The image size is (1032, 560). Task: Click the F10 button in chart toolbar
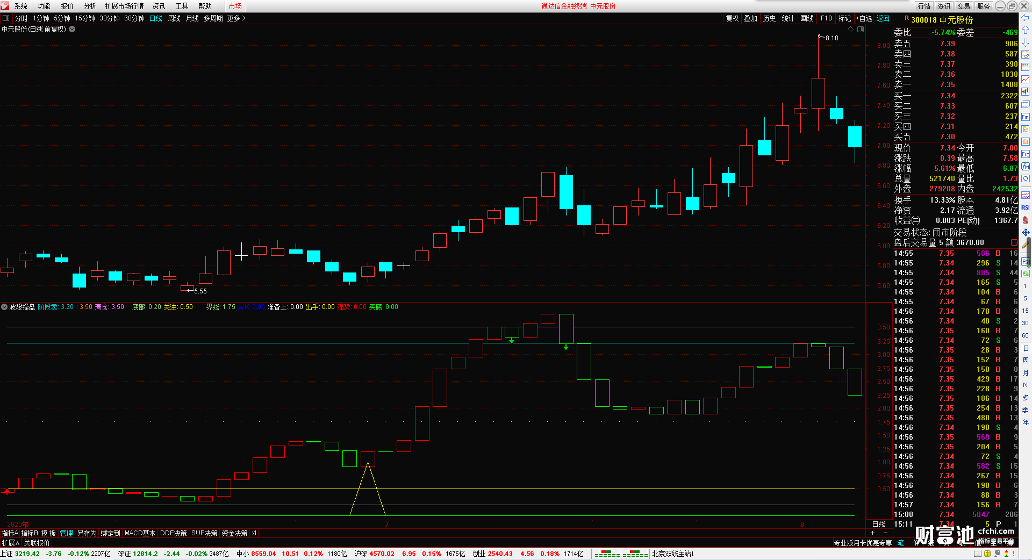[826, 18]
